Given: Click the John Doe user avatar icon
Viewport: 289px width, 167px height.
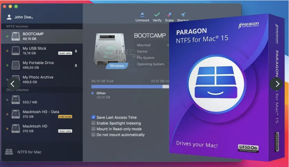Looking at the screenshot, I should (x=9, y=17).
